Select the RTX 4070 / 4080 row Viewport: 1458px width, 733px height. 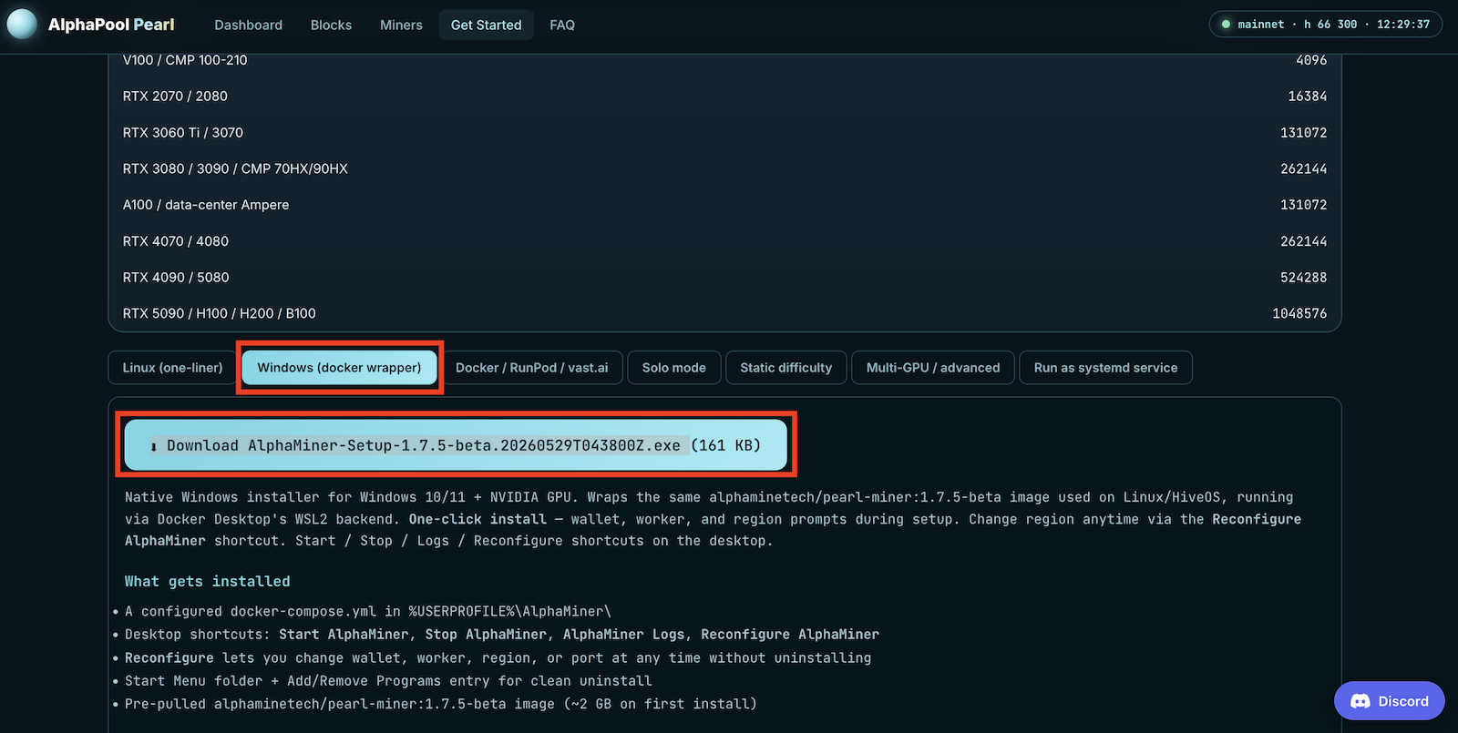[724, 241]
